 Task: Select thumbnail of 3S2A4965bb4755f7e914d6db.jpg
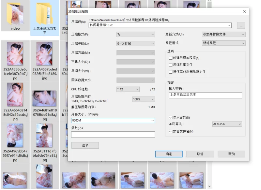pos(15,135)
